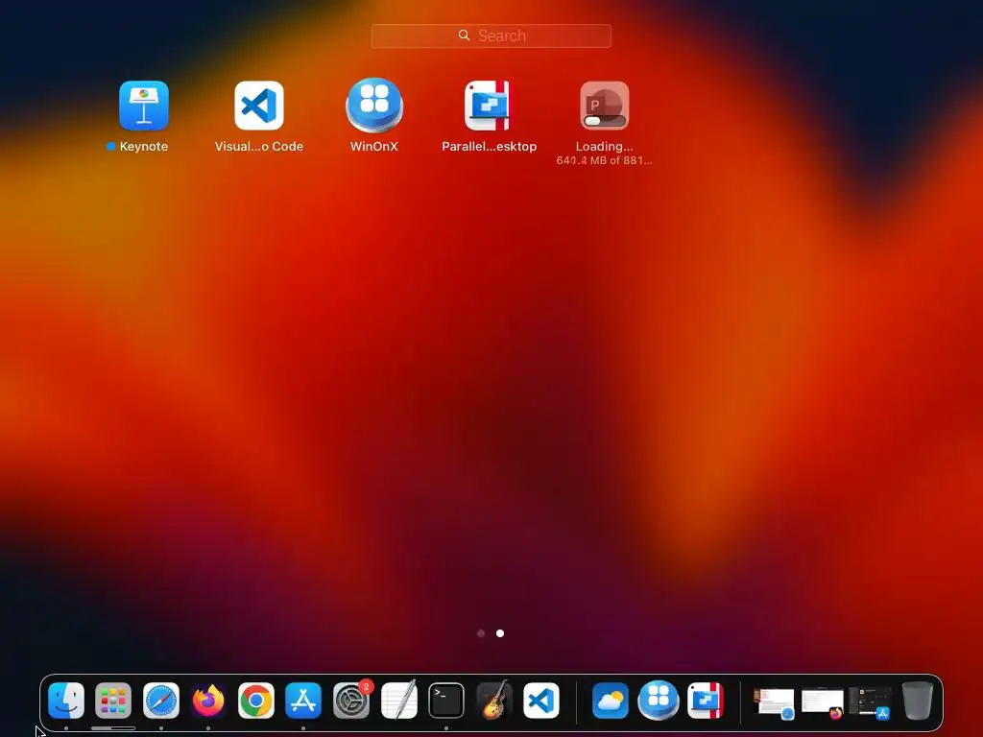Restore the minimized App Store window thumbnail
Screen dimensions: 983x737
(870, 702)
